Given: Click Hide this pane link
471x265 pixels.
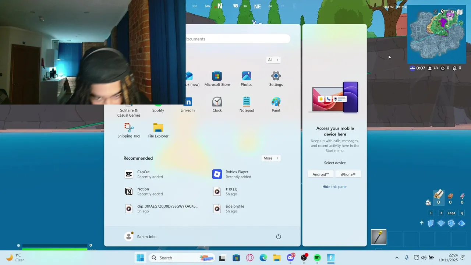Looking at the screenshot, I should (x=334, y=187).
